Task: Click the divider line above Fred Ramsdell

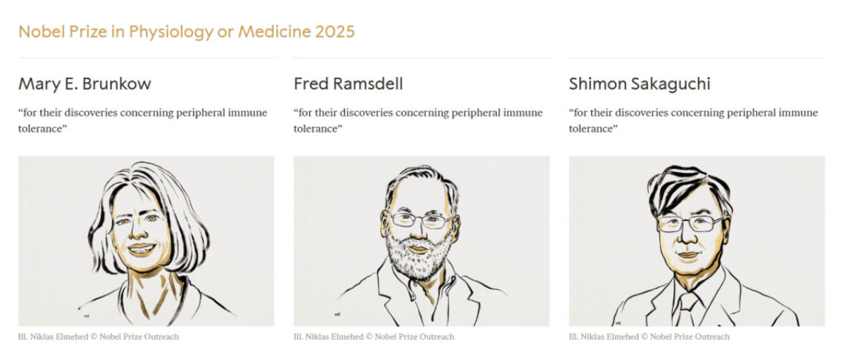Action: coord(421,58)
